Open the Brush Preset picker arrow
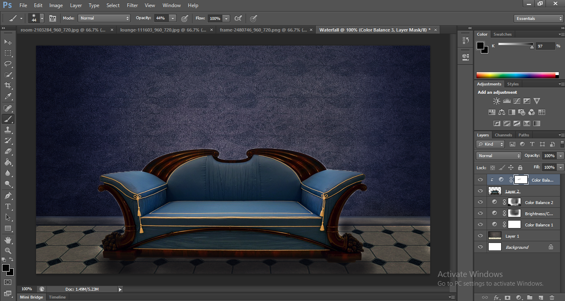 pos(42,18)
